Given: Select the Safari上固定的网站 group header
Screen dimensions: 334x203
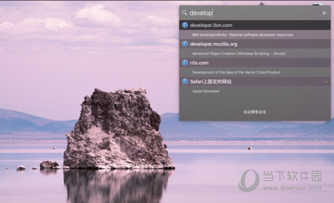Looking at the screenshot, I should [255, 82].
